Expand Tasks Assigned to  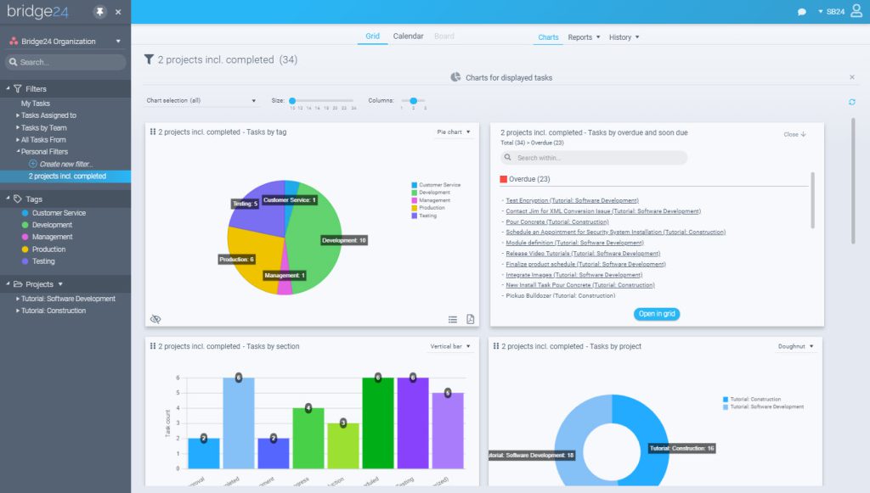[x=17, y=115]
